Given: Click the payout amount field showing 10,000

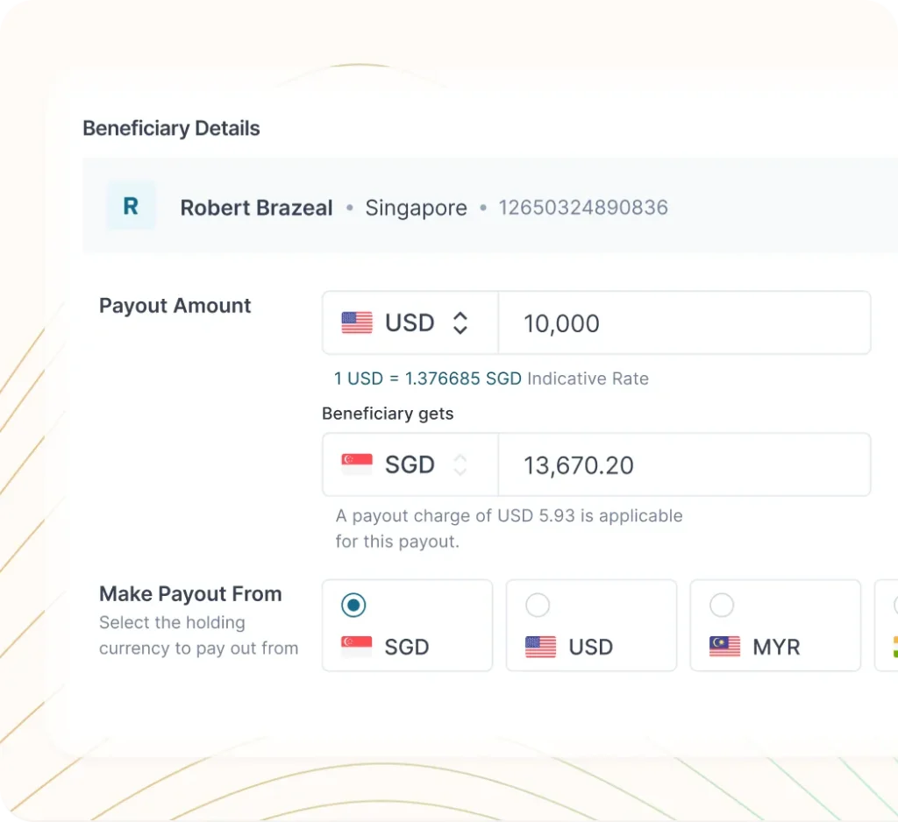Looking at the screenshot, I should tap(684, 322).
